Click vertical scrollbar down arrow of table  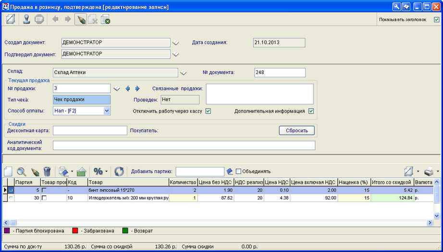tap(436, 216)
